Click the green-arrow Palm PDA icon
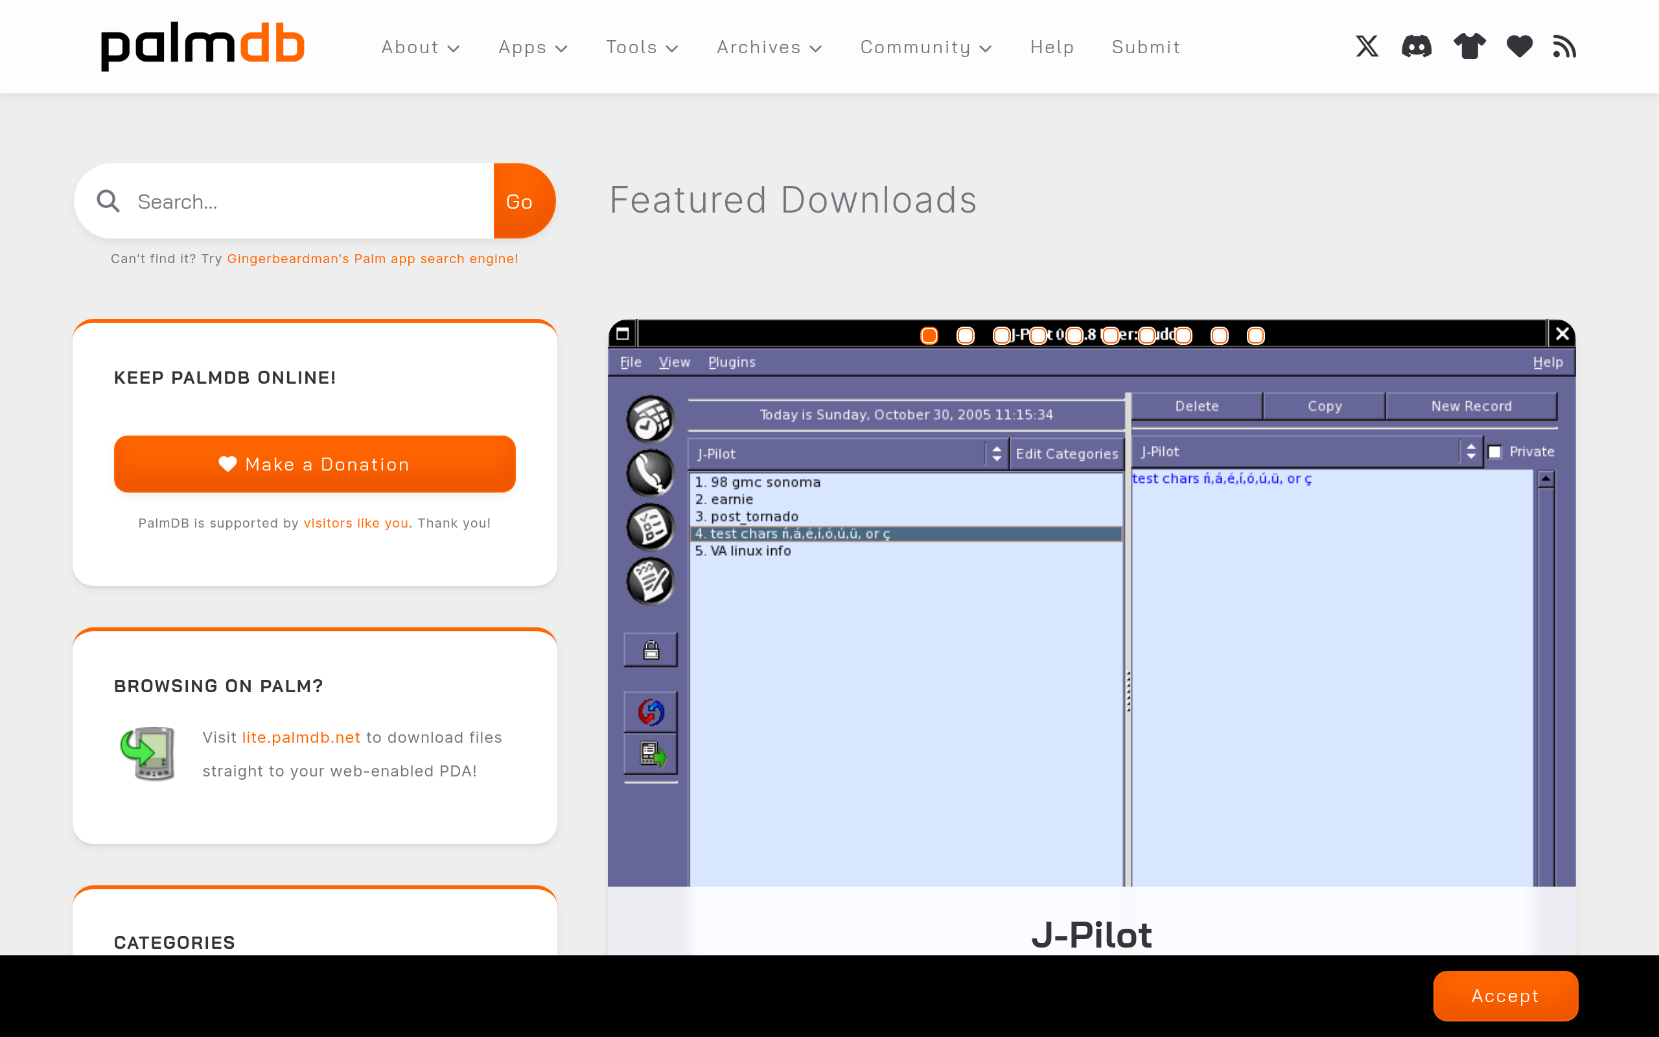This screenshot has height=1037, width=1659. tap(148, 753)
